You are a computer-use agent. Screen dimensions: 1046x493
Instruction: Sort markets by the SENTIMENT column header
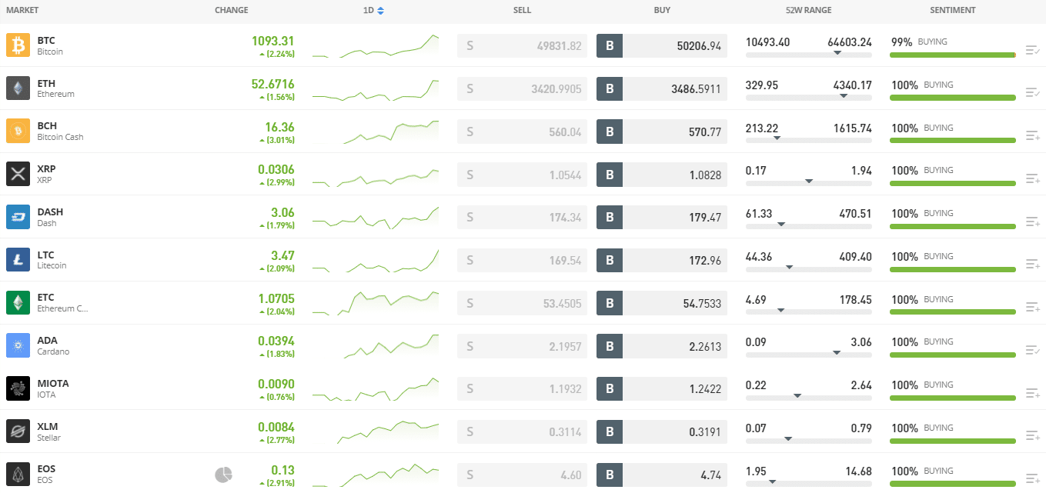click(952, 10)
